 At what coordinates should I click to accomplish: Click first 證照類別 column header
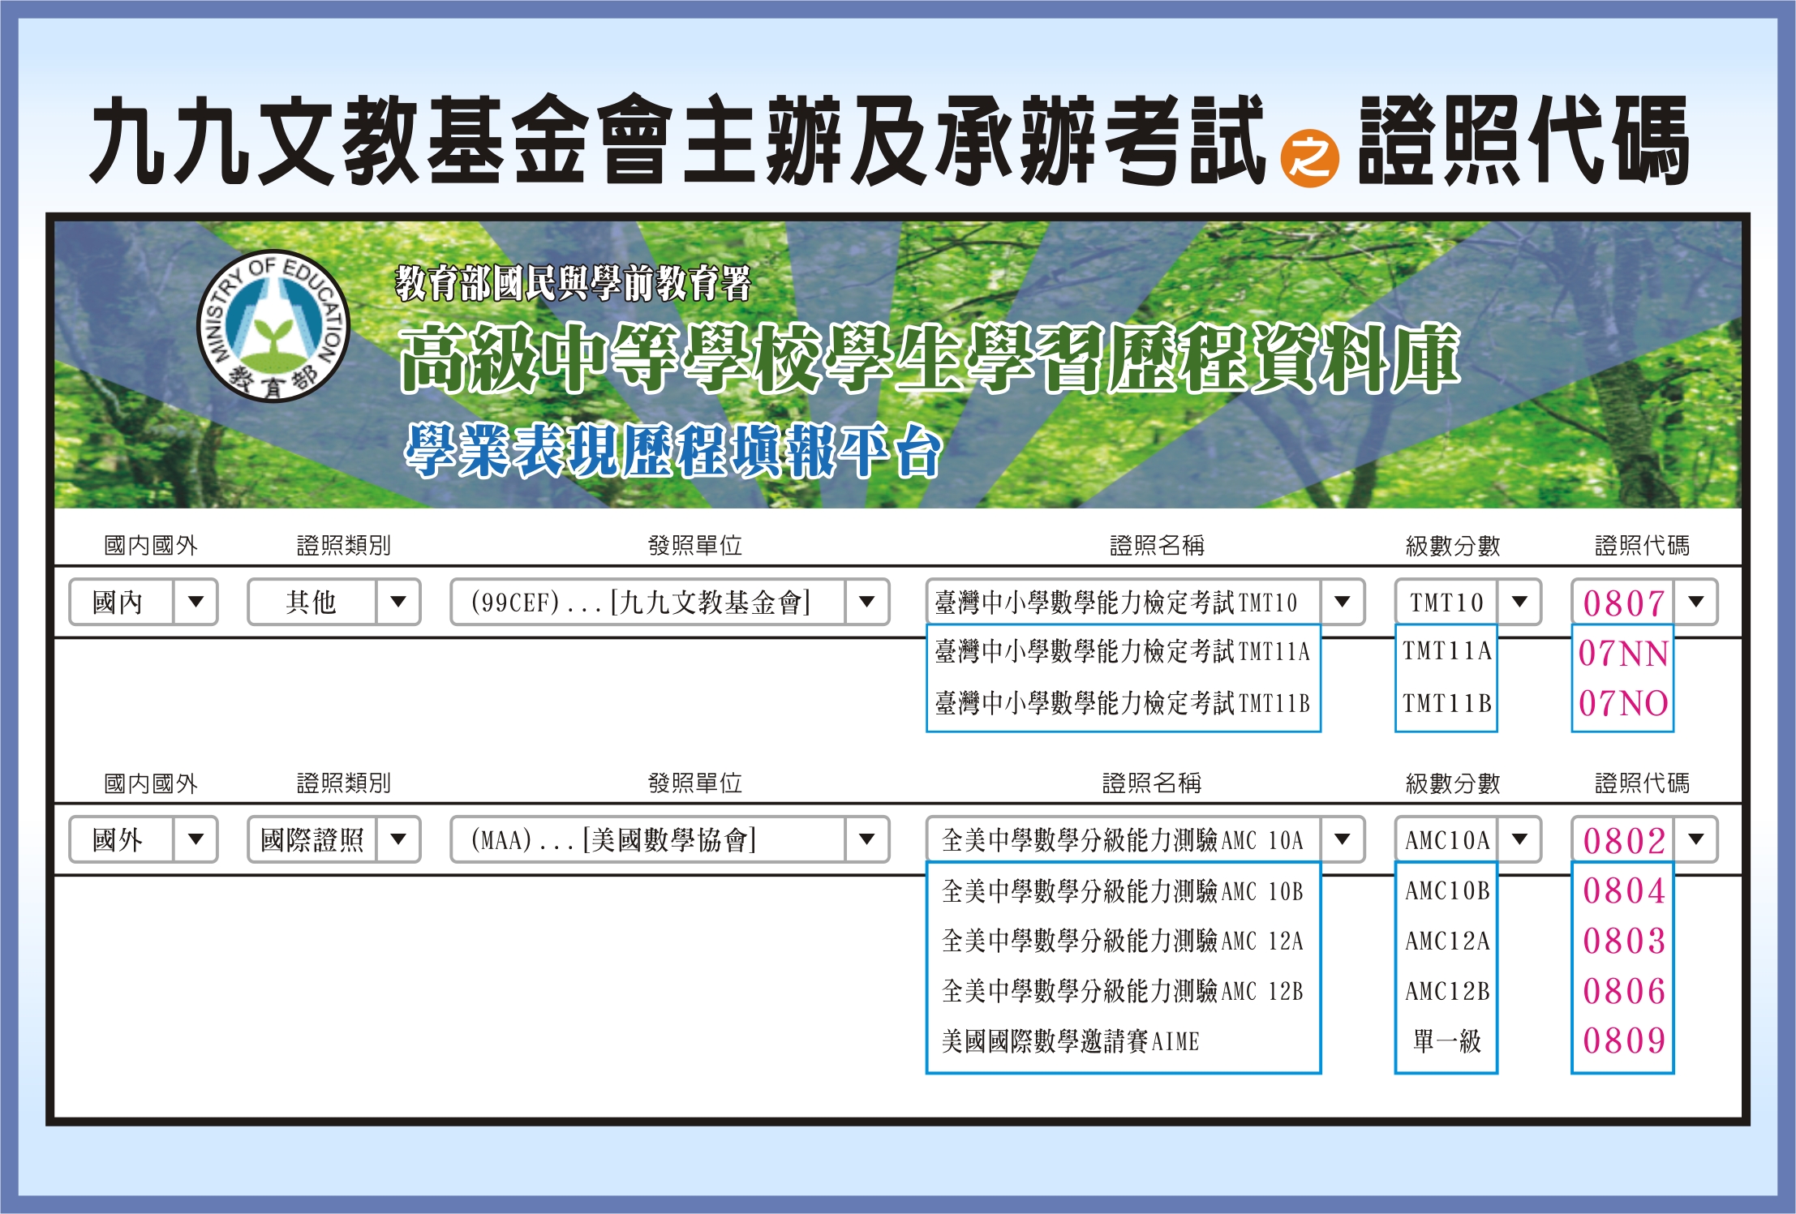click(x=344, y=546)
